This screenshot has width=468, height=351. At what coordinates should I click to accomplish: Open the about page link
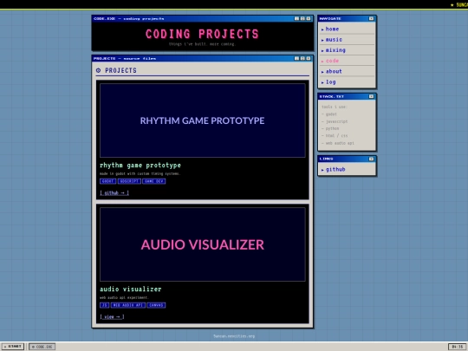(334, 71)
